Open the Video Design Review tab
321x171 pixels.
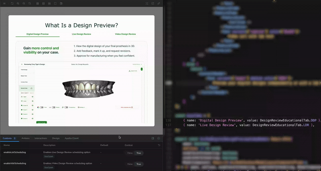click(x=125, y=34)
